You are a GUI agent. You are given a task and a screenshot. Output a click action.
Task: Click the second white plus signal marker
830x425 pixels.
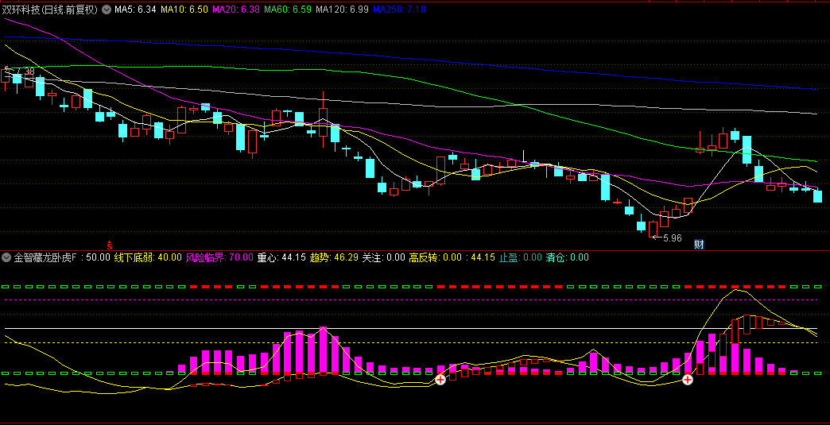point(687,380)
